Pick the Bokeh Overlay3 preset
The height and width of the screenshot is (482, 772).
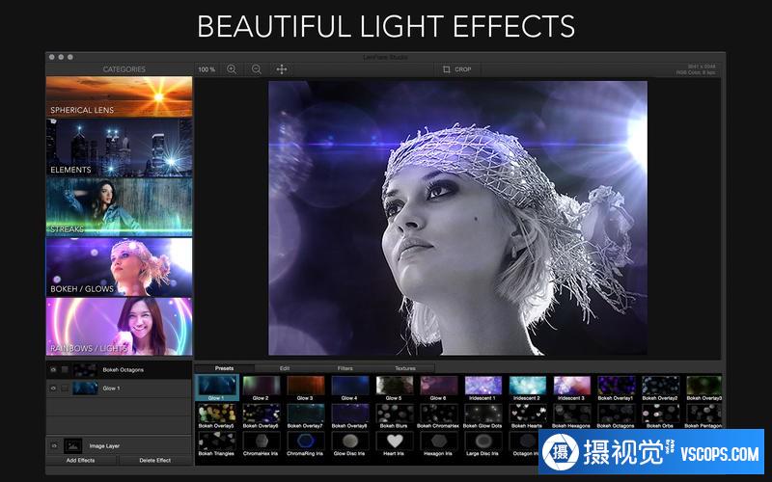point(704,388)
